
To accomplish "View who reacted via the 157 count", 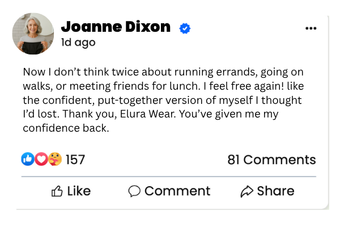I will (75, 160).
